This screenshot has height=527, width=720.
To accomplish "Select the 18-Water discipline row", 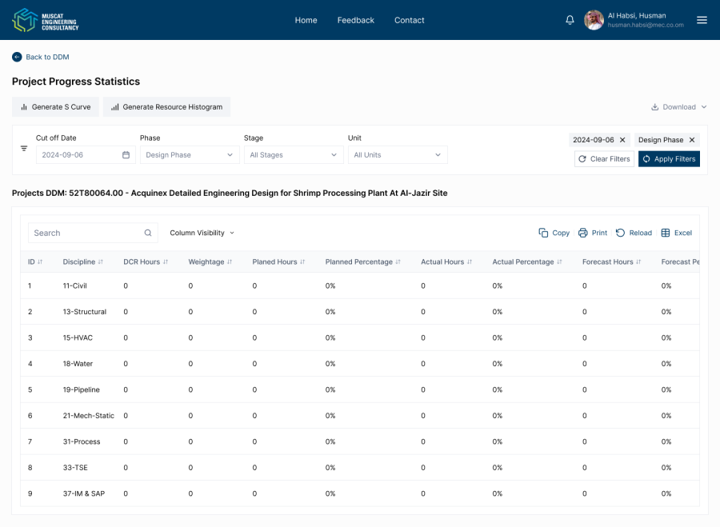I will tap(360, 364).
